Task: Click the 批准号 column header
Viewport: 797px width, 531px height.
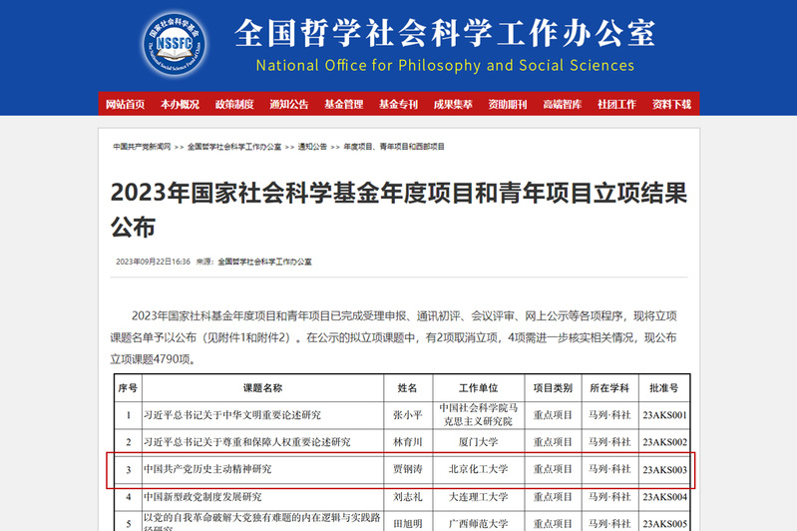Action: (x=663, y=388)
